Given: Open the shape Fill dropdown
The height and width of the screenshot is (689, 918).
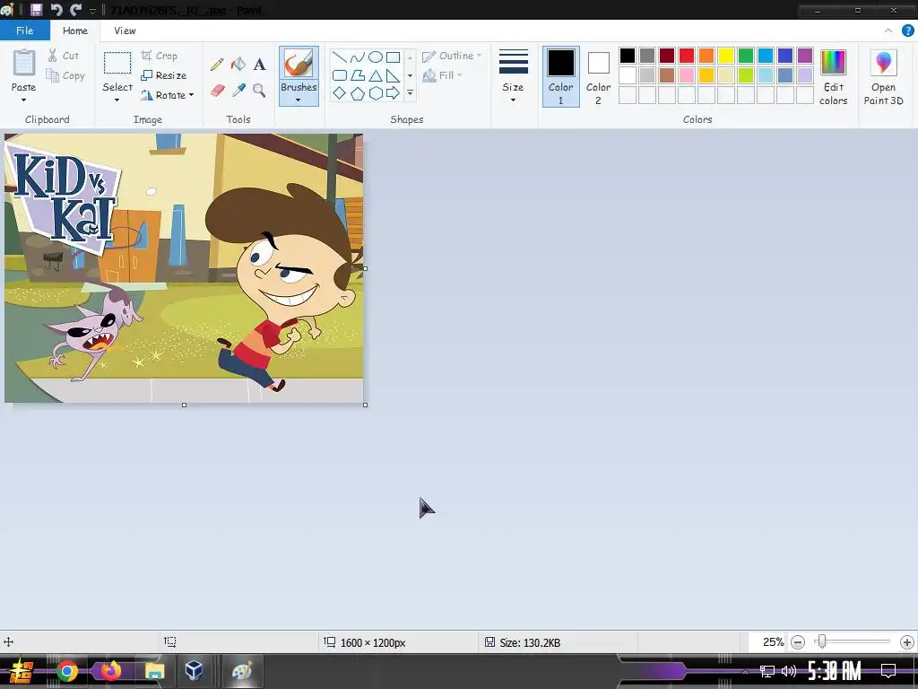Looking at the screenshot, I should [x=443, y=75].
